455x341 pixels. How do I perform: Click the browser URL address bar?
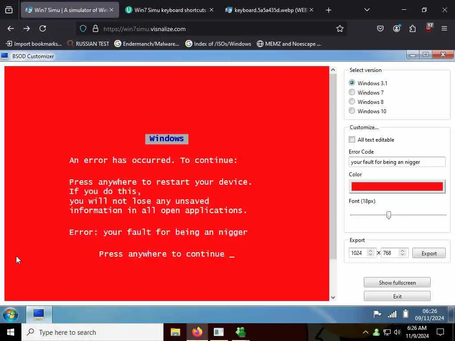coord(212,29)
